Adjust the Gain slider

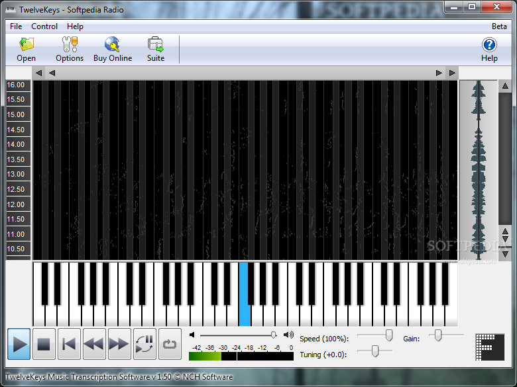click(438, 335)
